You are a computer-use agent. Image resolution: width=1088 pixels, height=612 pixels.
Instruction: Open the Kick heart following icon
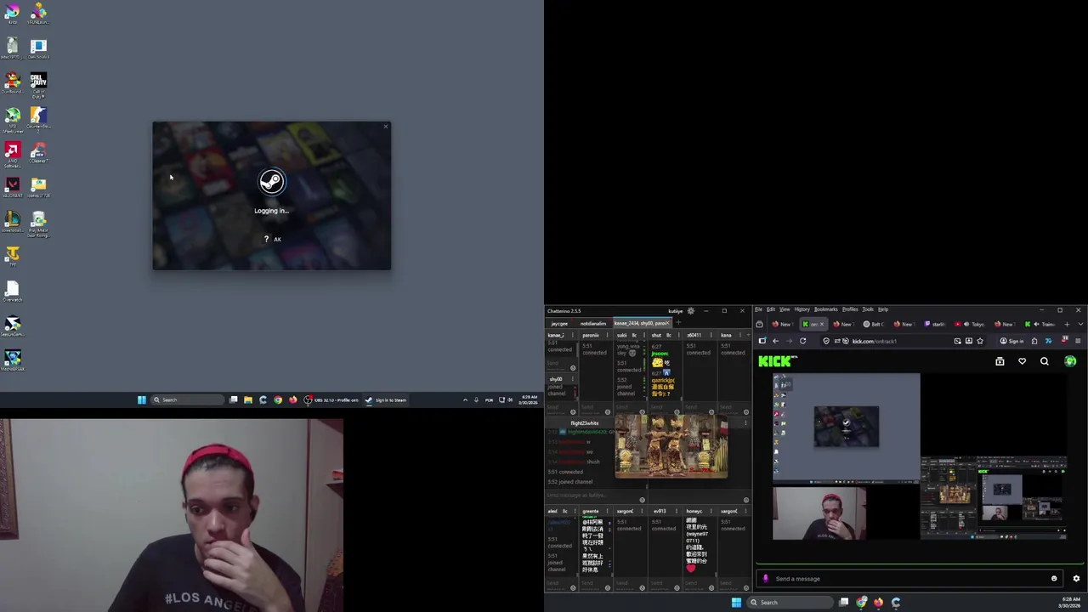tap(1022, 361)
